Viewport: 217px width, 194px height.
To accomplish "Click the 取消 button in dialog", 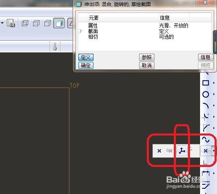I will coord(147,65).
